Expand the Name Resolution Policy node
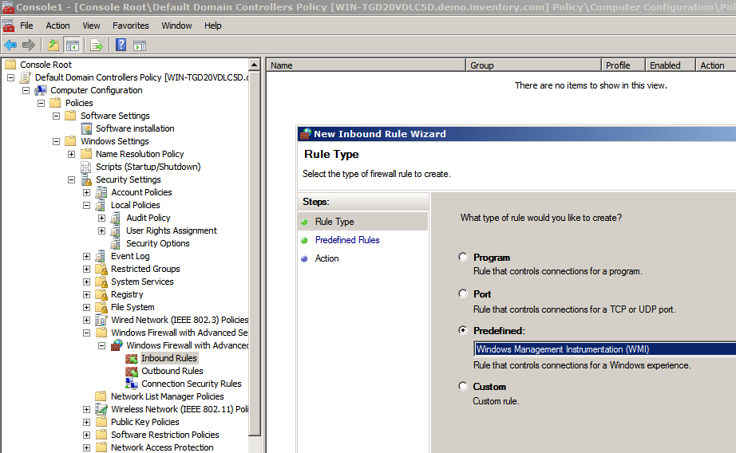The height and width of the screenshot is (453, 736). tap(71, 154)
